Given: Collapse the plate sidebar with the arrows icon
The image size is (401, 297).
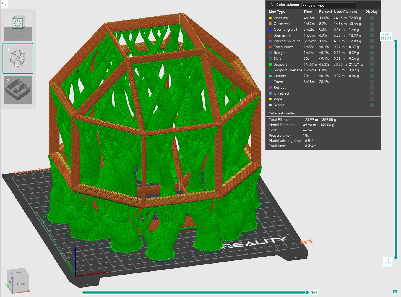Looking at the screenshot, I should click(4, 4).
